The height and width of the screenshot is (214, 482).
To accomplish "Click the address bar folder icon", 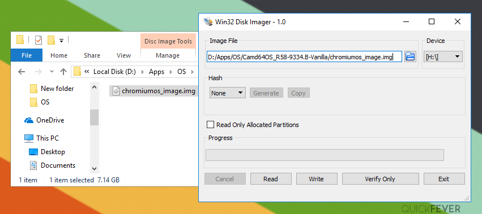I will point(78,72).
